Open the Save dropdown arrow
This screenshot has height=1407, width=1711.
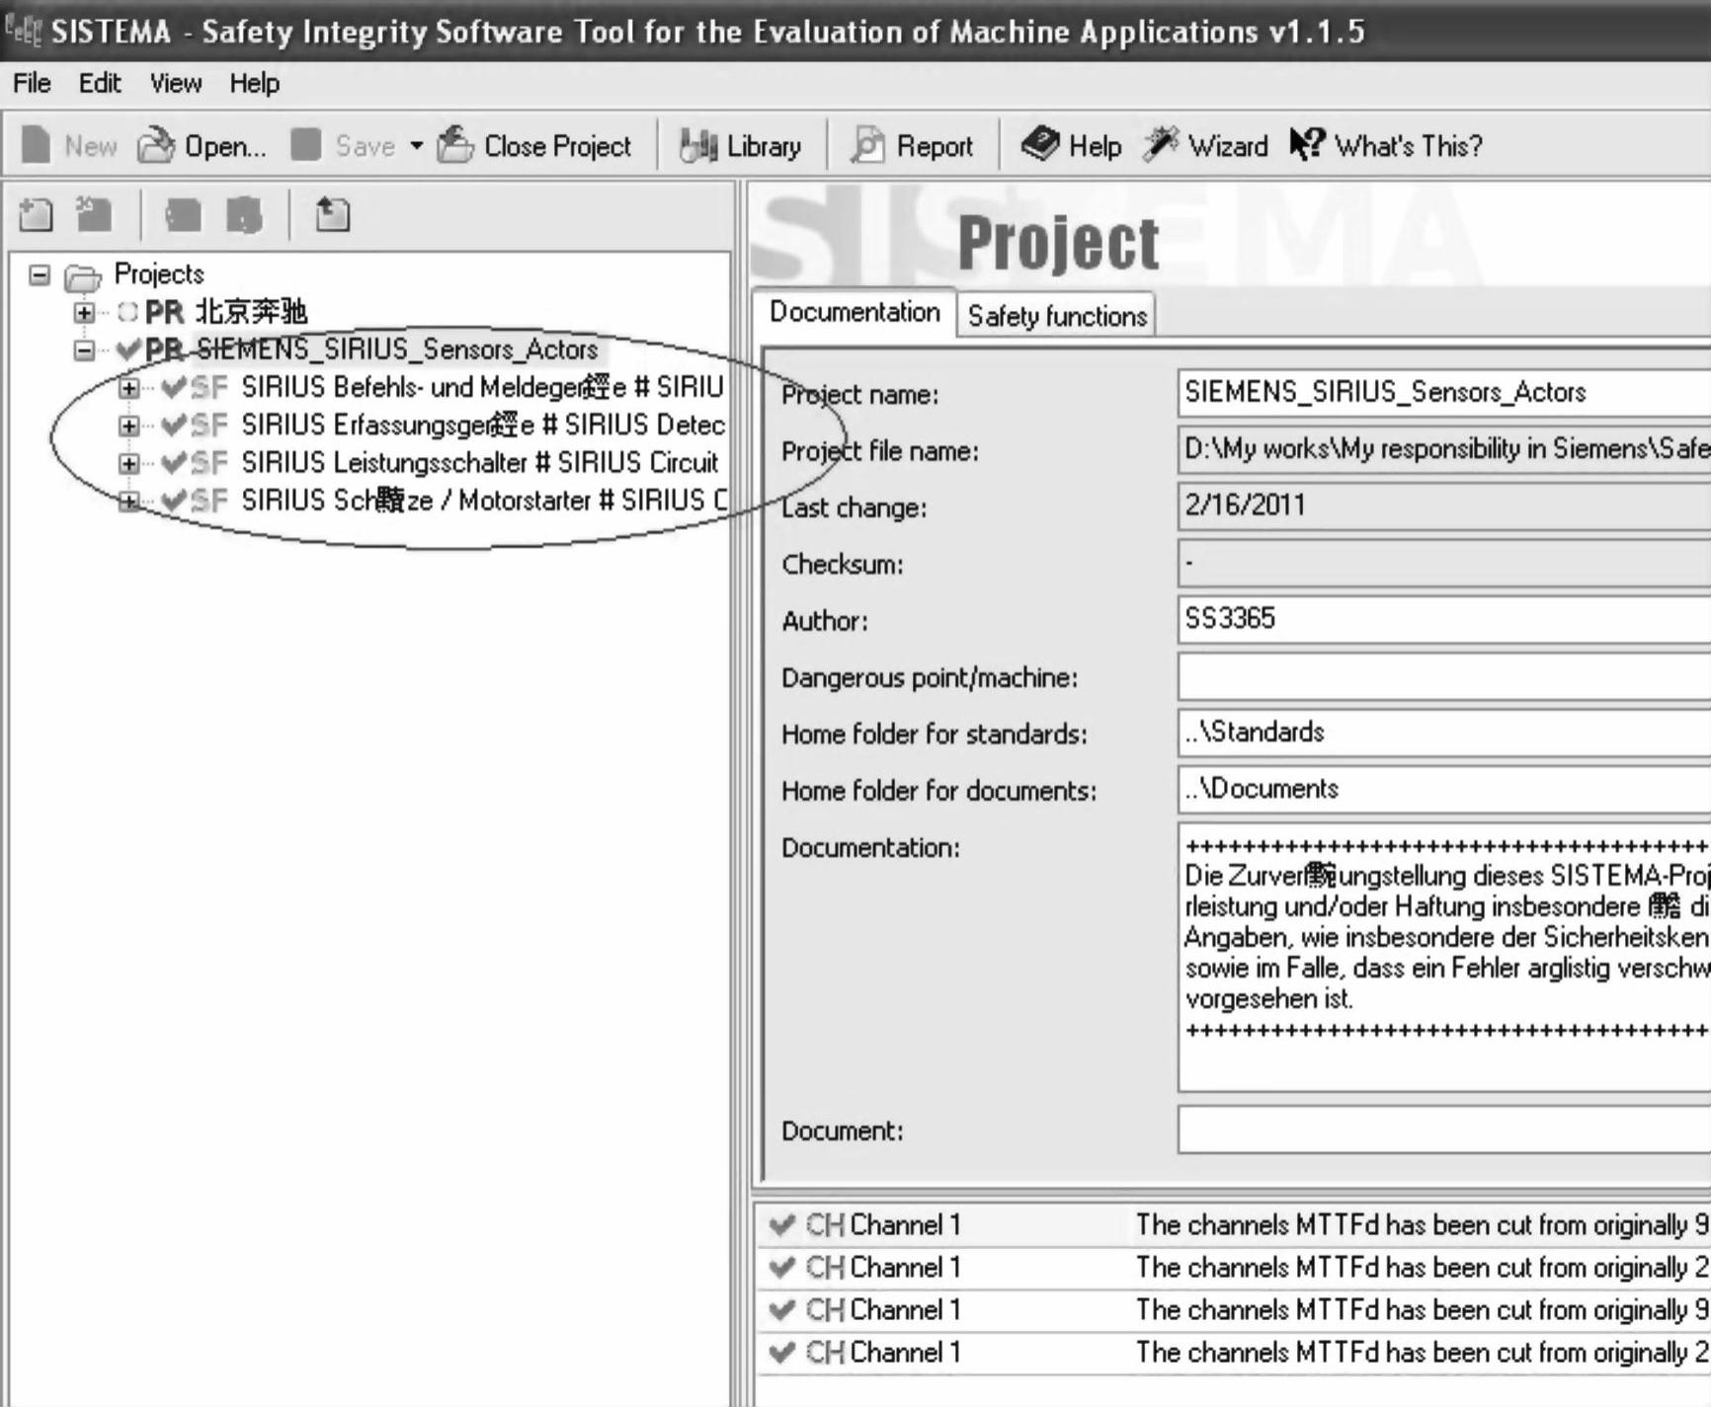click(x=417, y=146)
